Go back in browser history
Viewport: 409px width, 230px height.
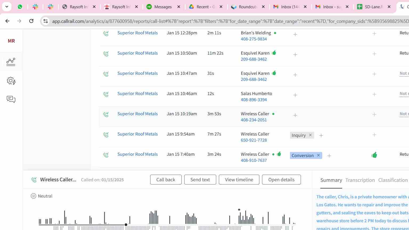click(7, 21)
